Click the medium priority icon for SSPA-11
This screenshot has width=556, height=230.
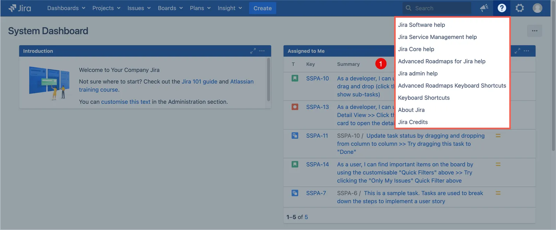click(498, 136)
